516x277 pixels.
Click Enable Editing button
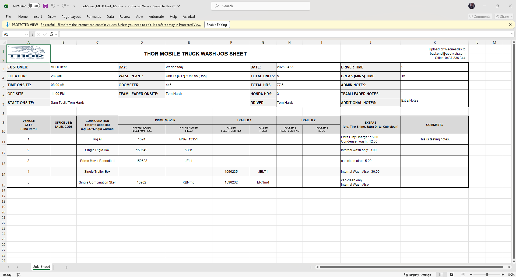point(217,25)
